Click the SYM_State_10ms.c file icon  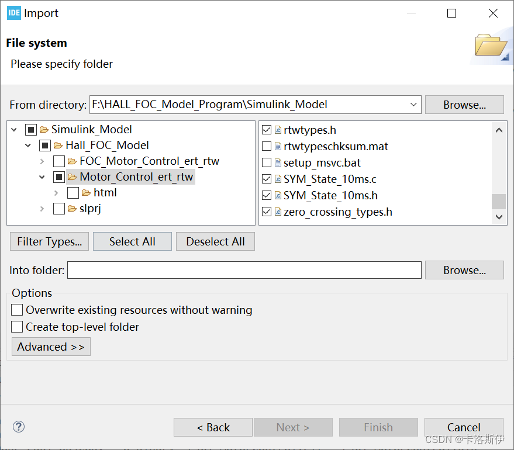click(x=278, y=179)
